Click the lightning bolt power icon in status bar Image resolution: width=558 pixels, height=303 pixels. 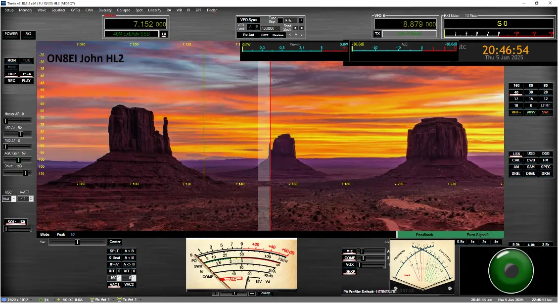pos(58,300)
